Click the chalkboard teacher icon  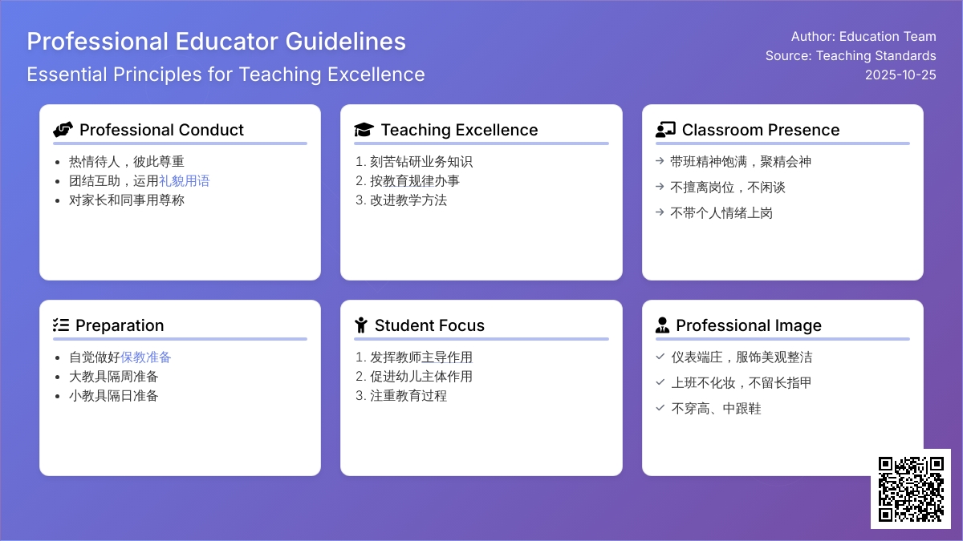[665, 130]
